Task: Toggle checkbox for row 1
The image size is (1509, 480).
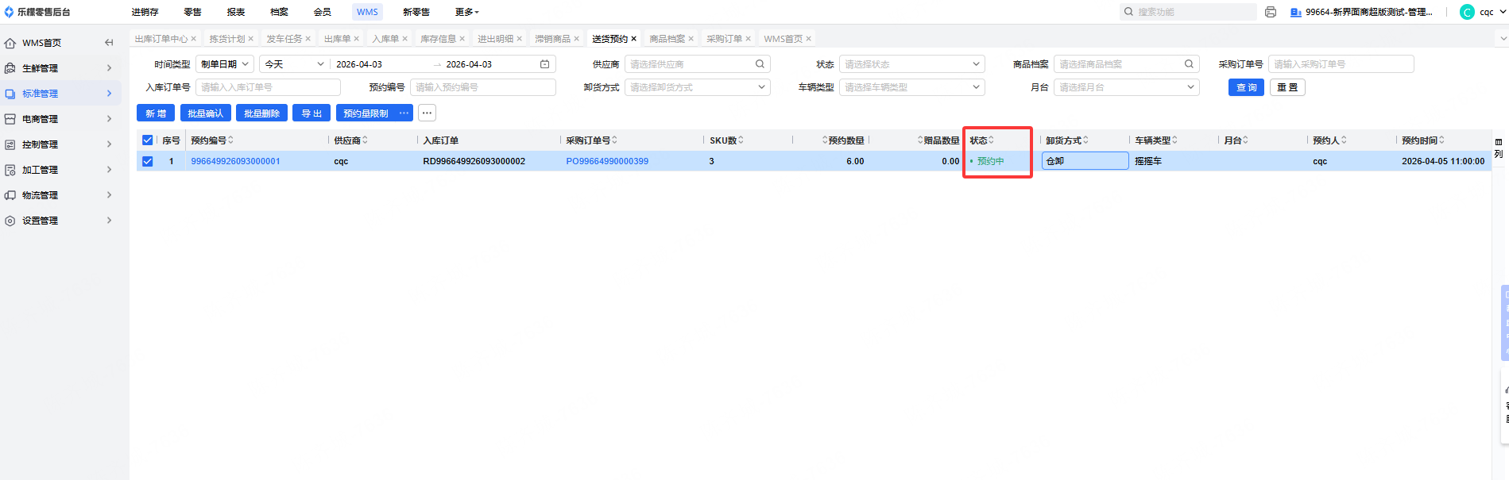Action: 148,161
